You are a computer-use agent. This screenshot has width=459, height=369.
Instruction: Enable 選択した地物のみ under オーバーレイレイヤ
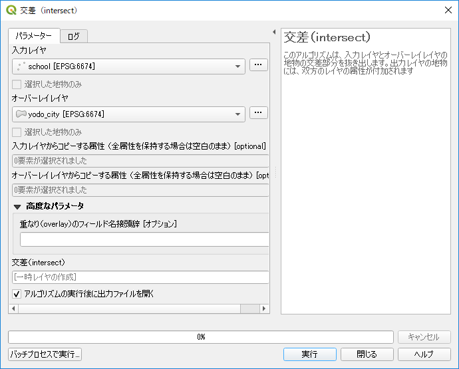(x=17, y=132)
